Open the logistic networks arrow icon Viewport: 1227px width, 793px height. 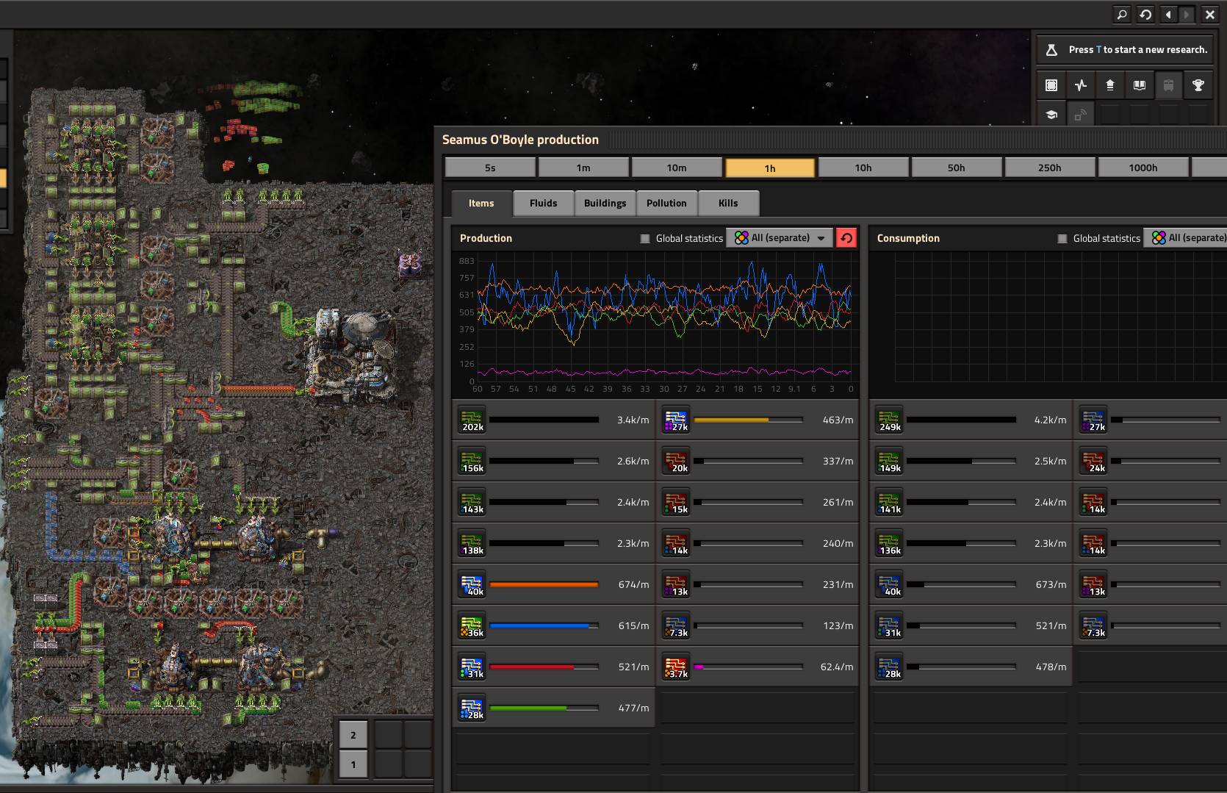tap(1109, 85)
